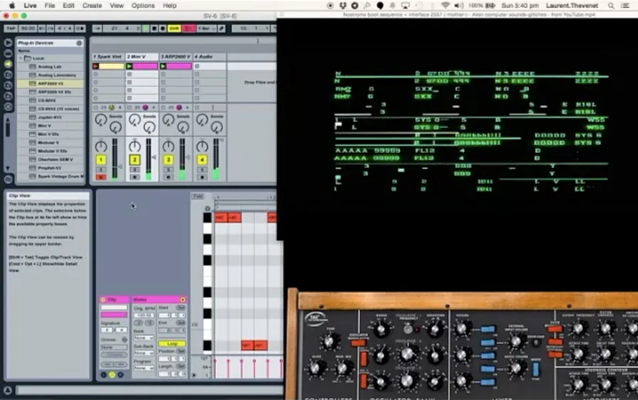Toggle the yellow Loop switch in Notes box
The width and height of the screenshot is (638, 400).
coord(172,344)
